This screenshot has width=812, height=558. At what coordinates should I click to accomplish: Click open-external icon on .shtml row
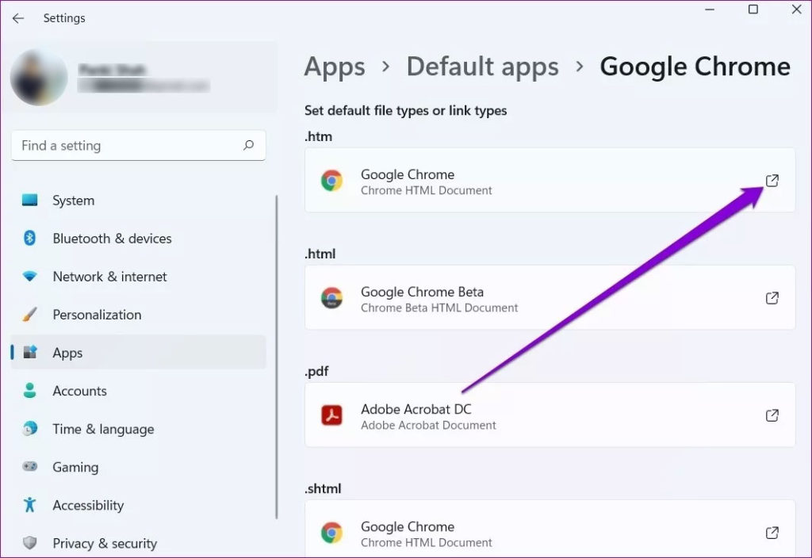tap(772, 533)
